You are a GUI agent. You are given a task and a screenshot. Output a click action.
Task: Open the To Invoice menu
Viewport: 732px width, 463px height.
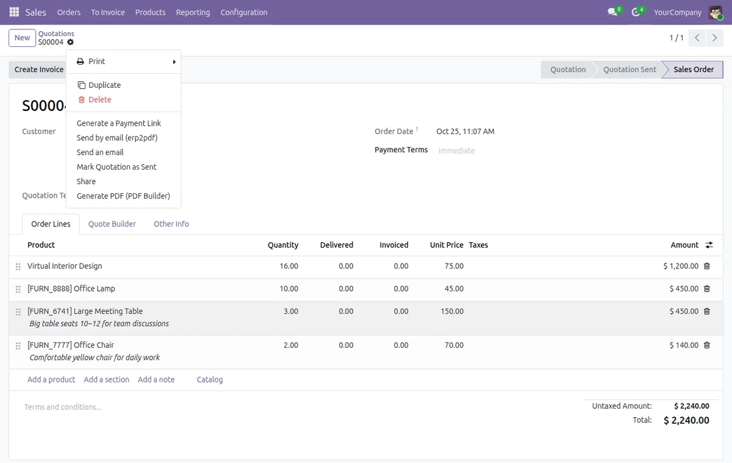pyautogui.click(x=108, y=12)
